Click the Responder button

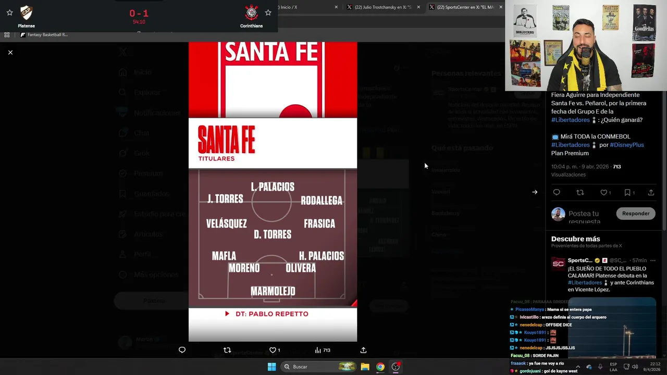(636, 214)
